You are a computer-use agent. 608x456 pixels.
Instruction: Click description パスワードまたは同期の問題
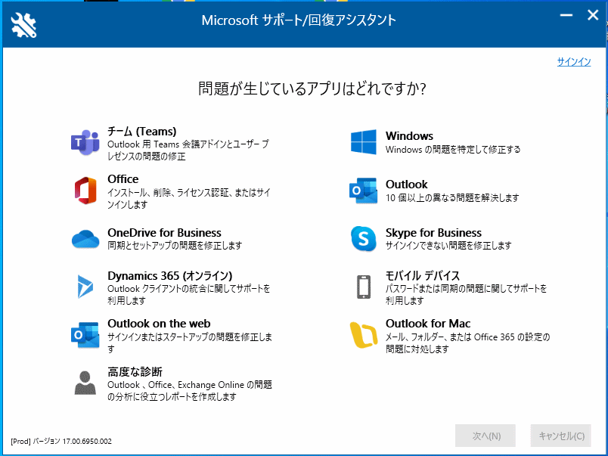[x=466, y=294]
